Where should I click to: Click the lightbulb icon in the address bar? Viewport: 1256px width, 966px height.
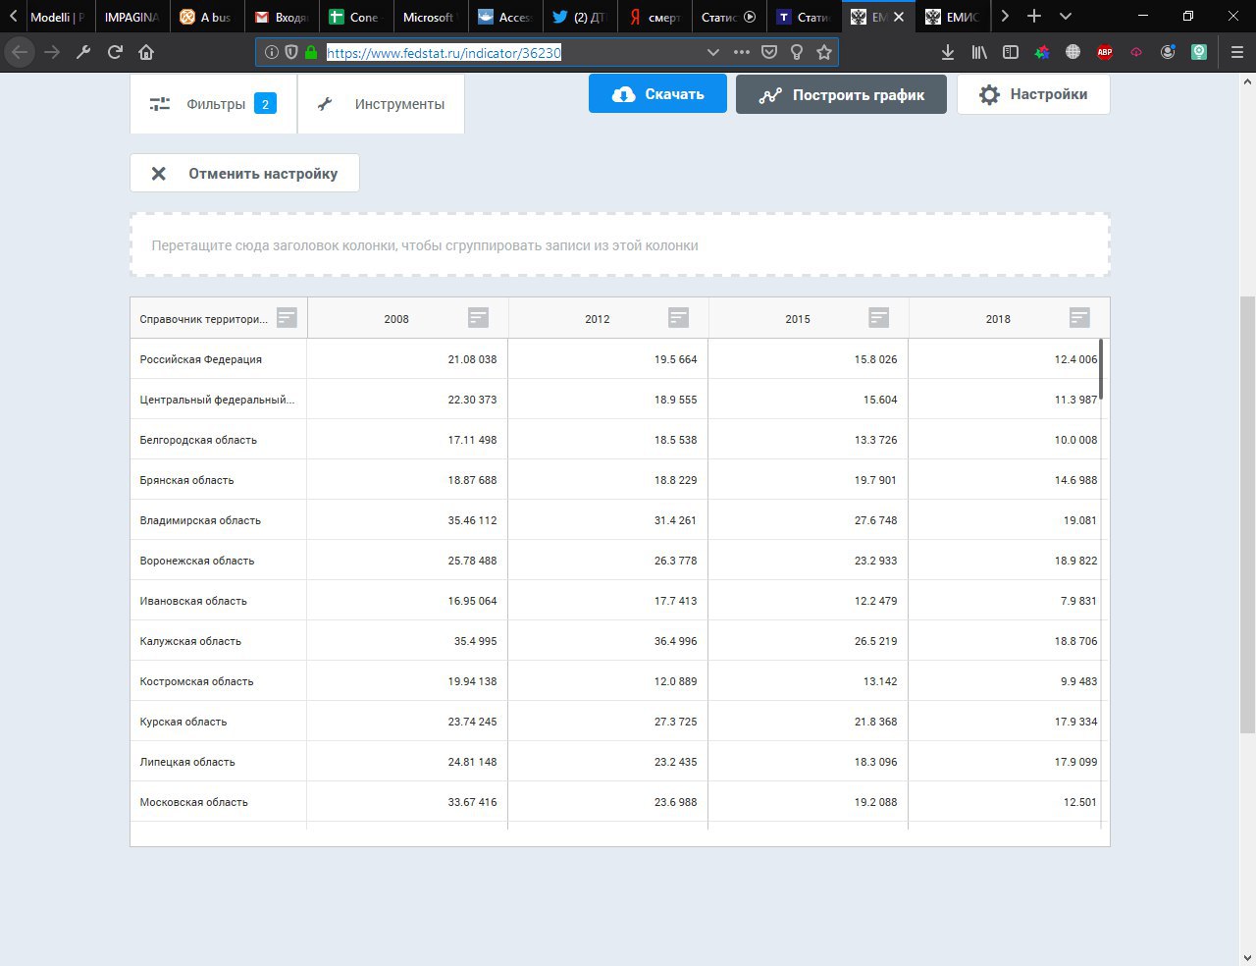click(797, 52)
